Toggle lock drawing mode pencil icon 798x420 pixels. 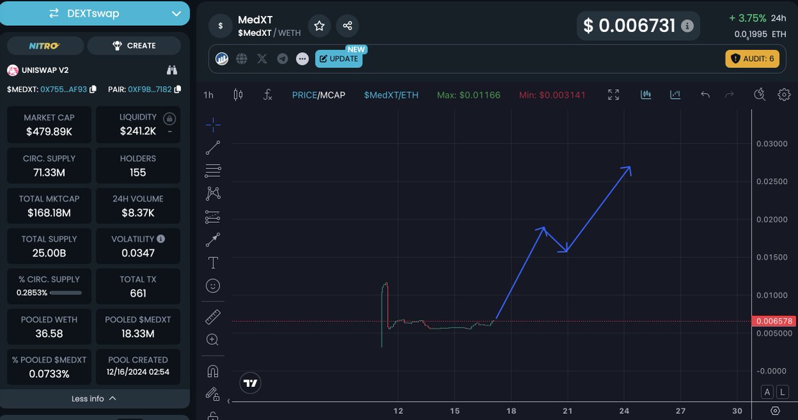pos(213,394)
